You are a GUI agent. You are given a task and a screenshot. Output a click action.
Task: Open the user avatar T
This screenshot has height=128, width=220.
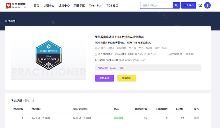tap(207, 5)
